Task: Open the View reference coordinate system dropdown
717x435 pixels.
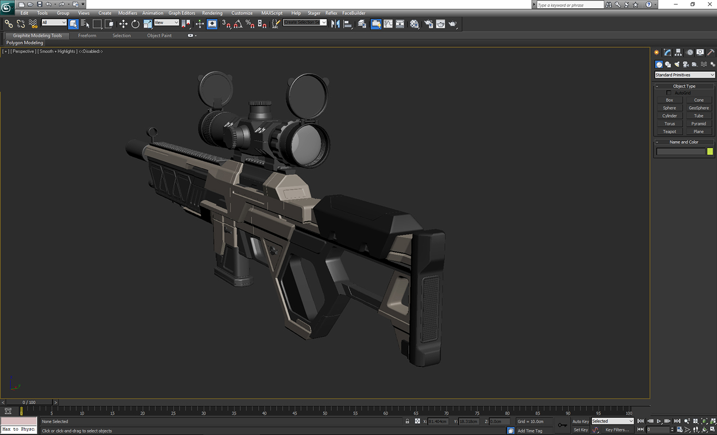Action: coord(165,22)
